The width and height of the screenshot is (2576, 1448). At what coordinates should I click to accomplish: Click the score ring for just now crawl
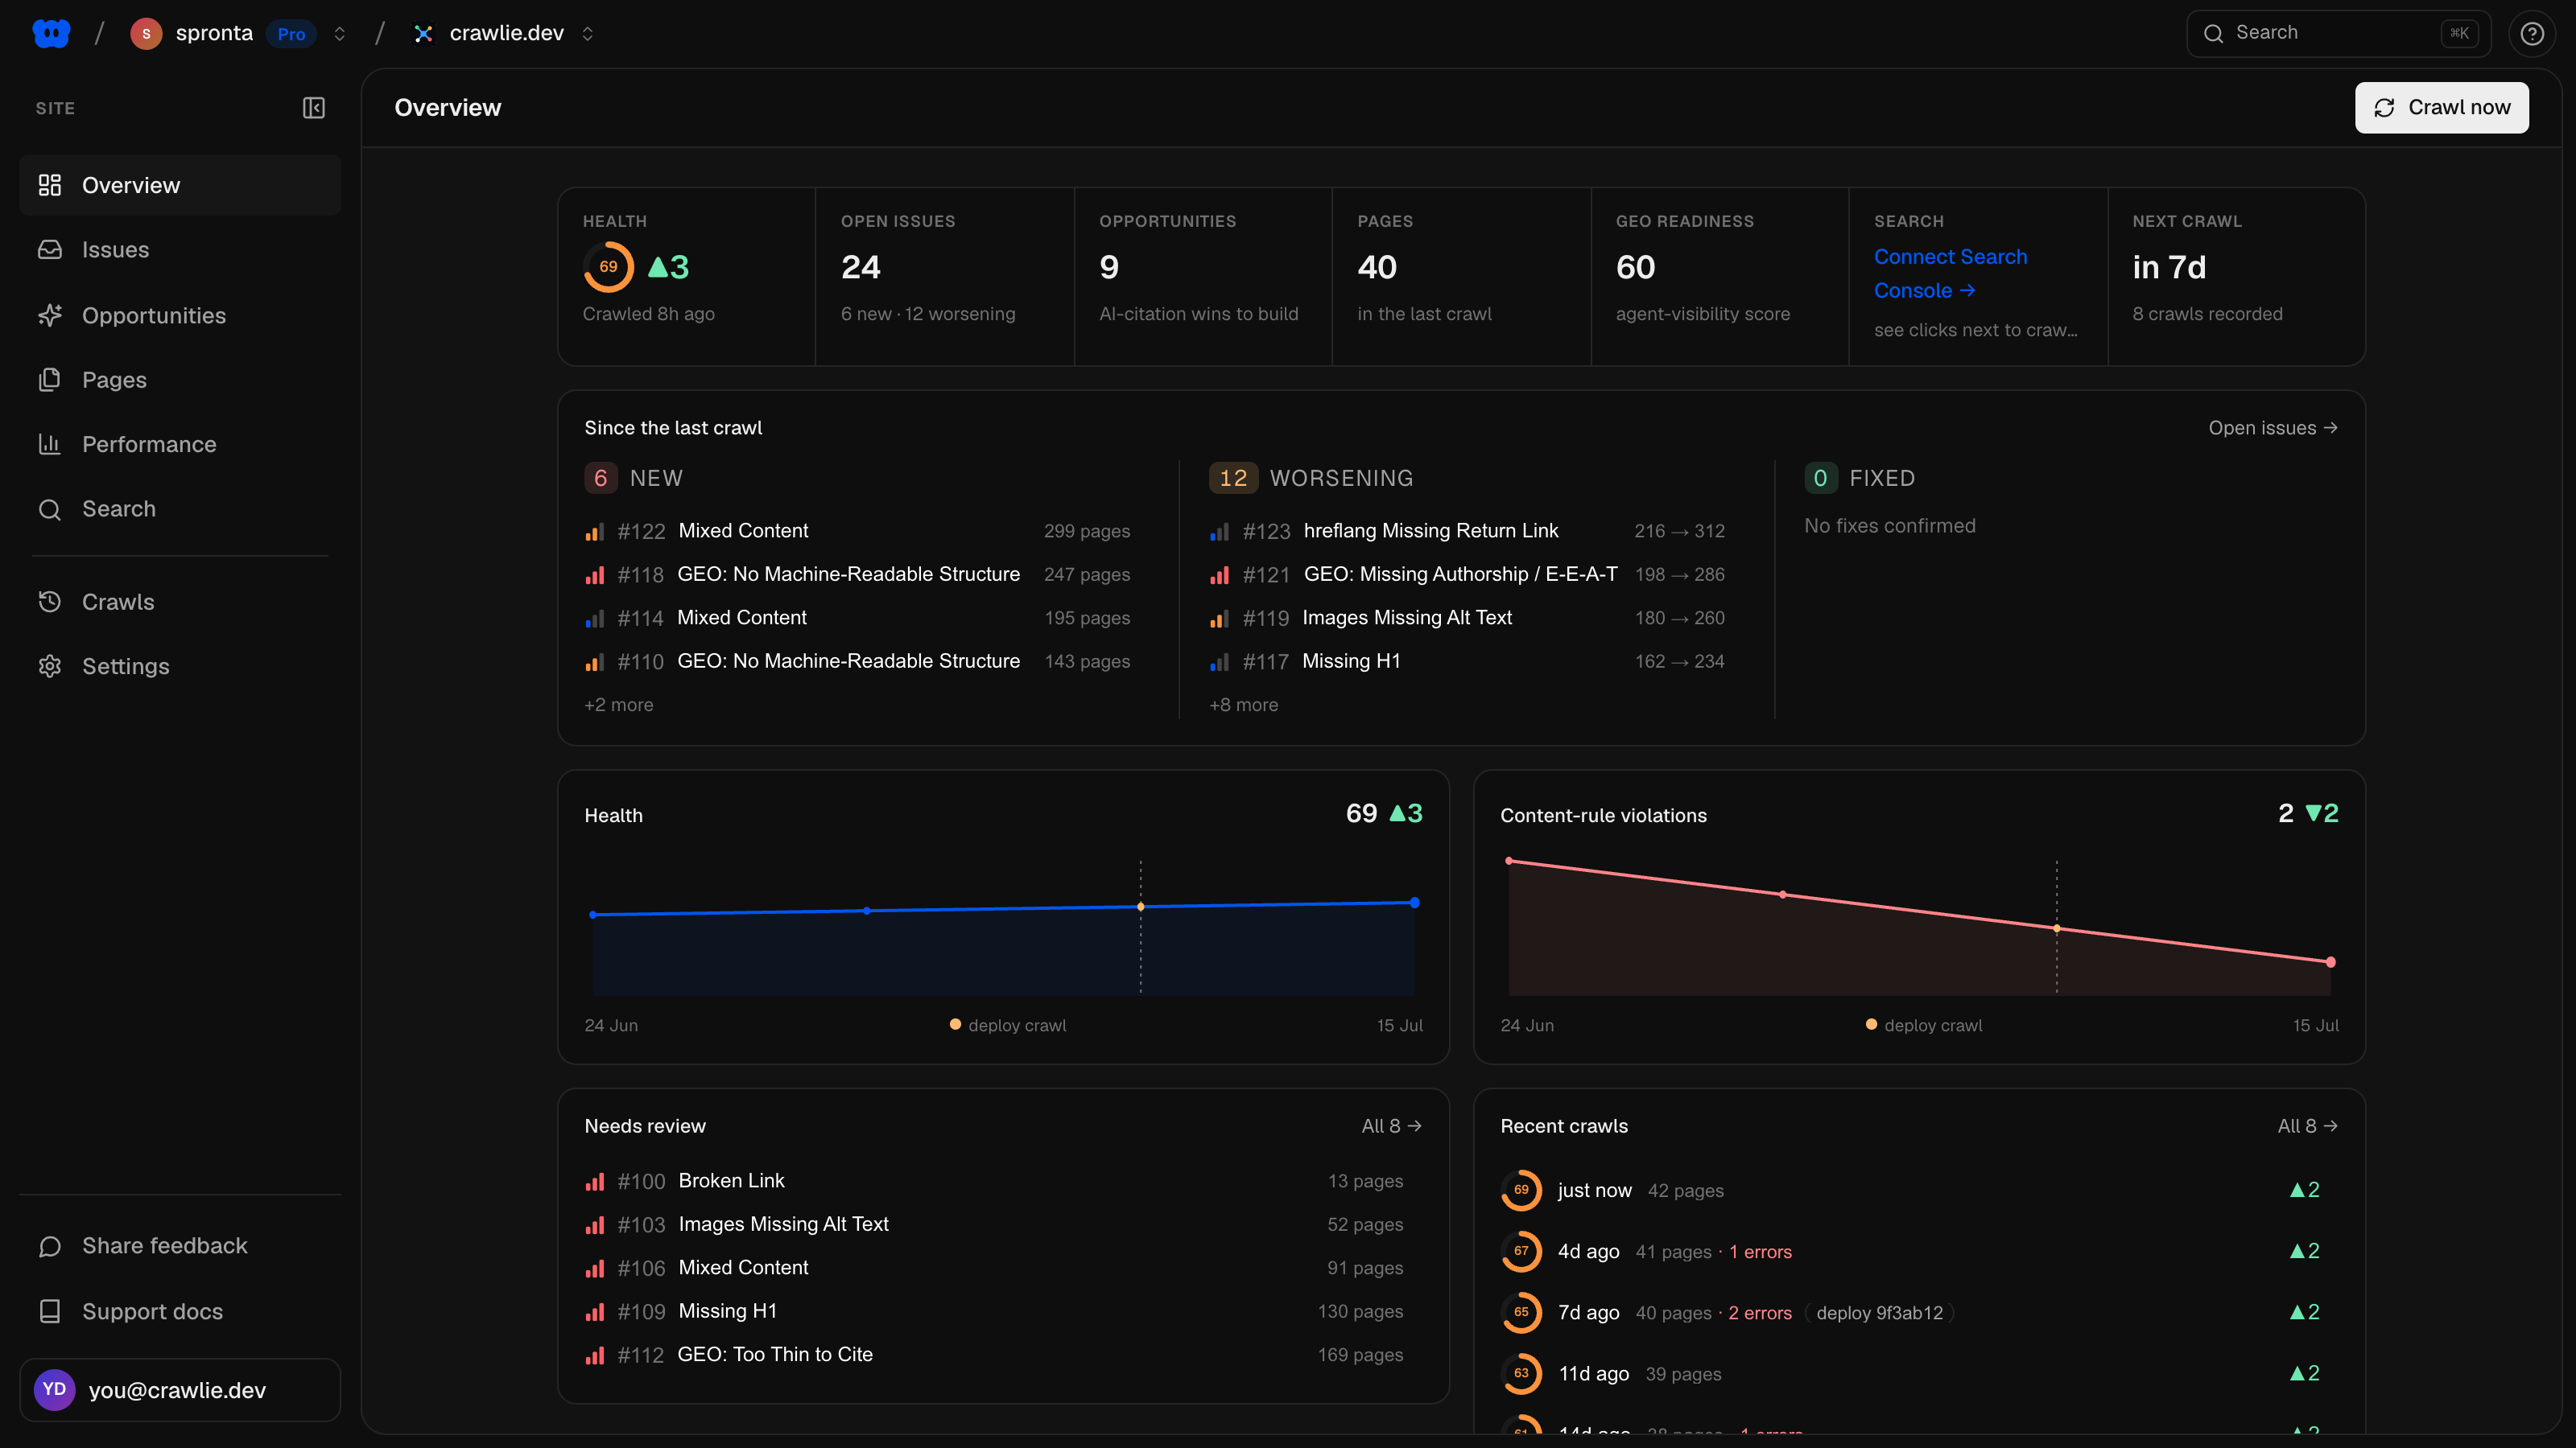[1521, 1191]
